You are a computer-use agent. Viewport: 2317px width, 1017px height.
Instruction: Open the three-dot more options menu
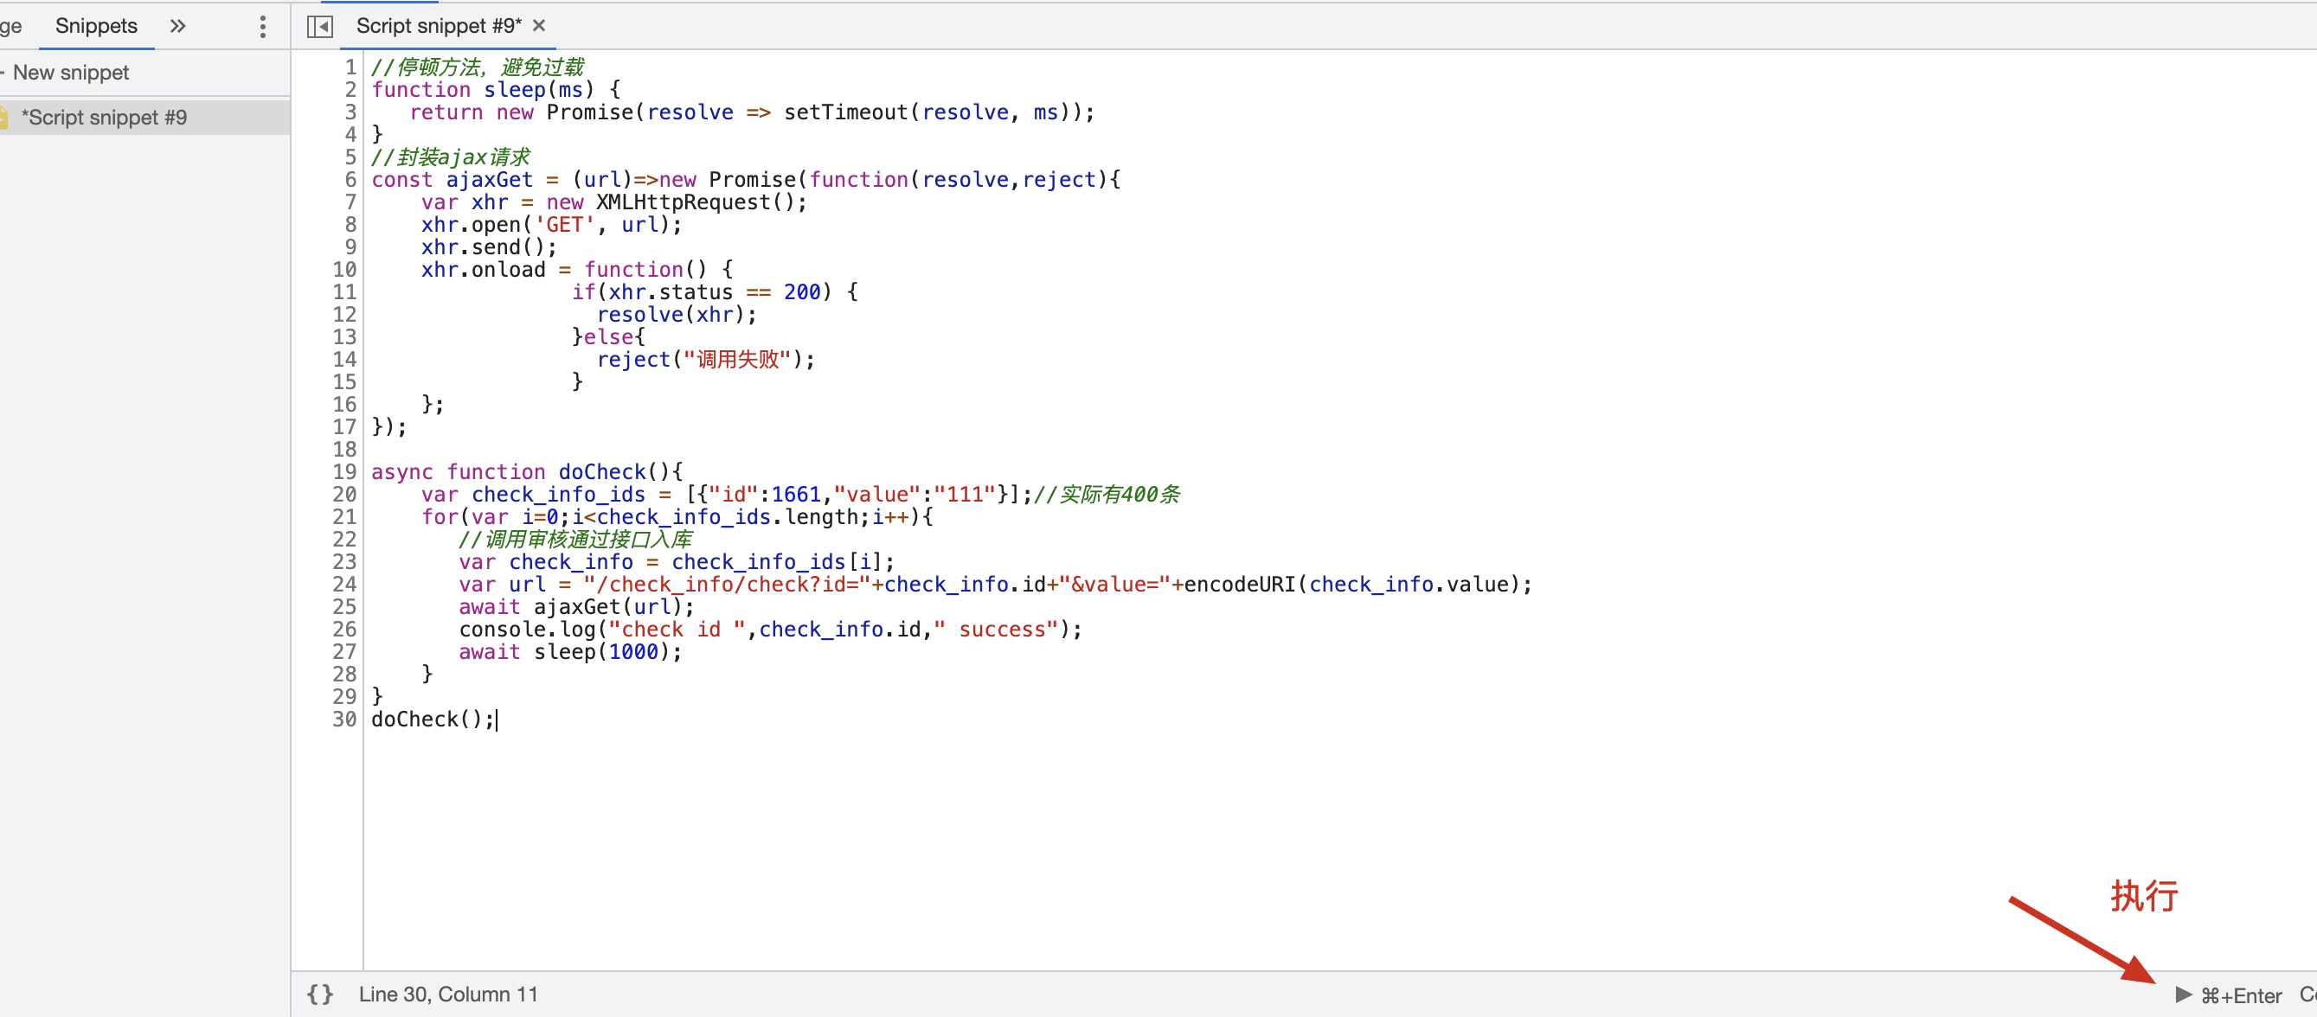(263, 26)
